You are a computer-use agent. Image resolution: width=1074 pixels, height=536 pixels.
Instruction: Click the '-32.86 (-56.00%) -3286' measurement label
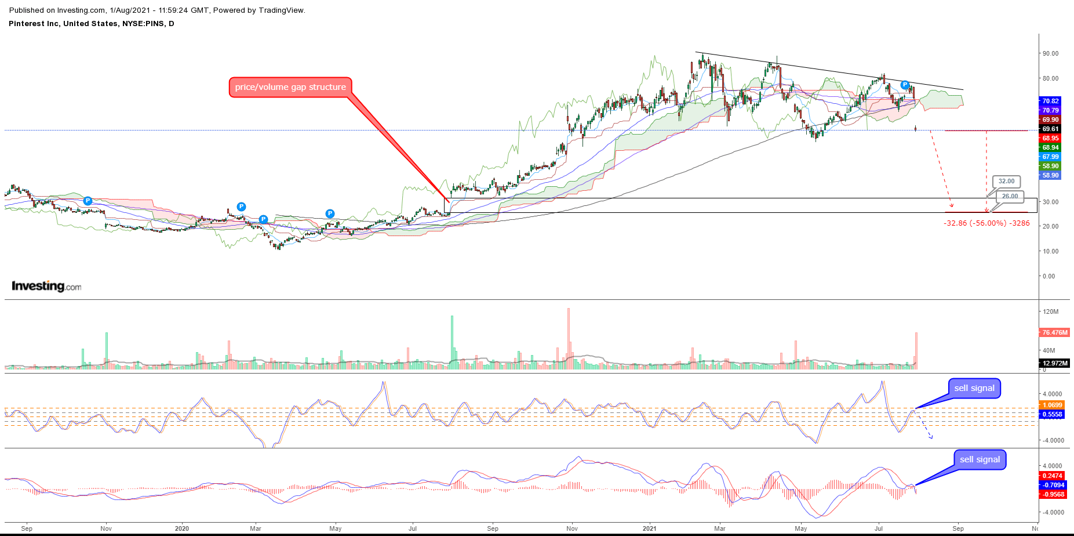pyautogui.click(x=986, y=223)
